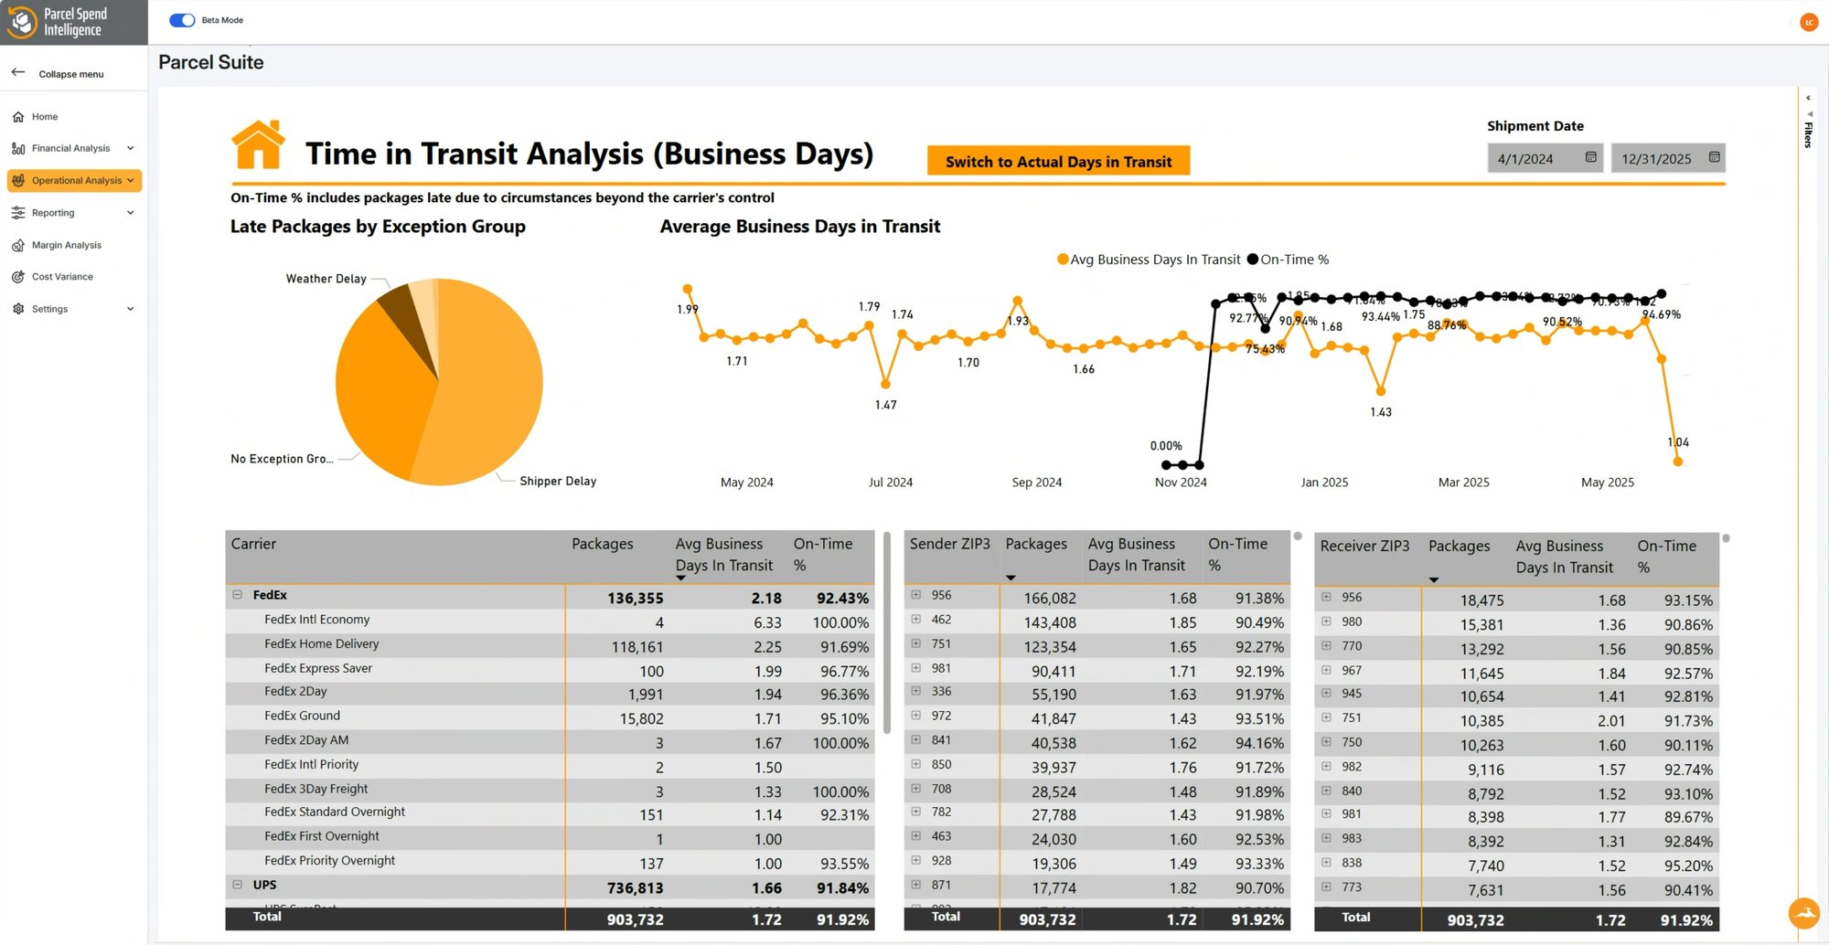Expand the Filters pane arrow
The width and height of the screenshot is (1829, 945).
1808,98
